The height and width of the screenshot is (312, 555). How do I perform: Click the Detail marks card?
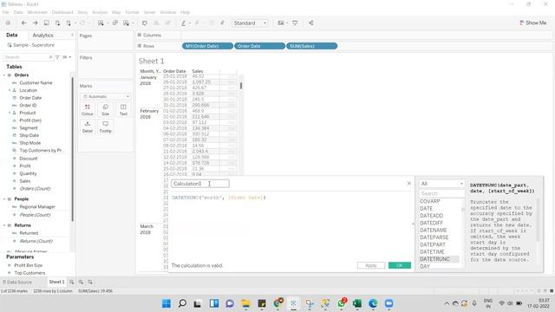88,127
